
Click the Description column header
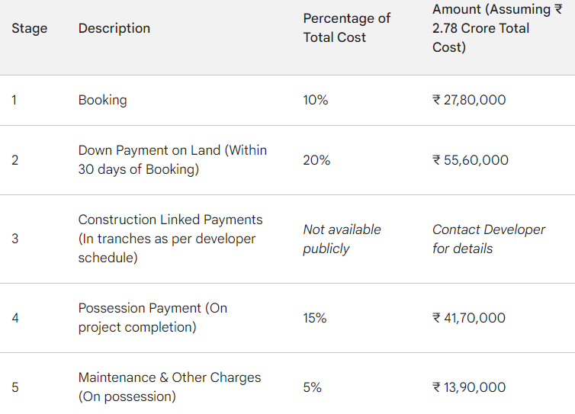point(114,28)
